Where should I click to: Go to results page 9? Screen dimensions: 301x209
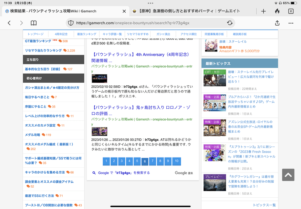(x=168, y=161)
